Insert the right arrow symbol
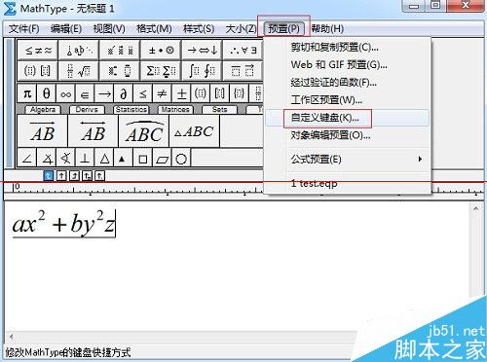This screenshot has width=487, height=362. pyautogui.click(x=104, y=93)
